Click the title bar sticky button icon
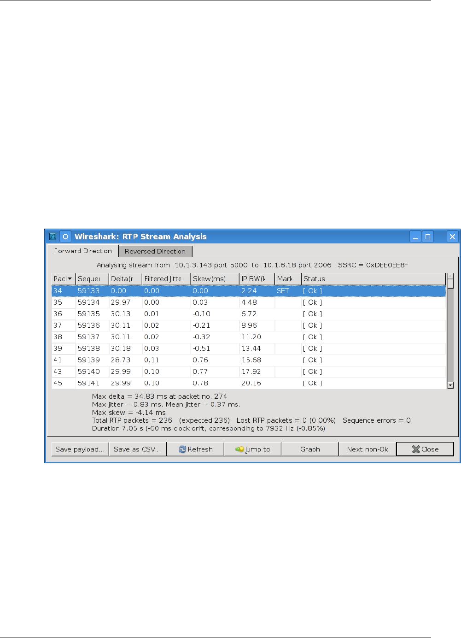This screenshot has width=461, height=638. [x=65, y=236]
